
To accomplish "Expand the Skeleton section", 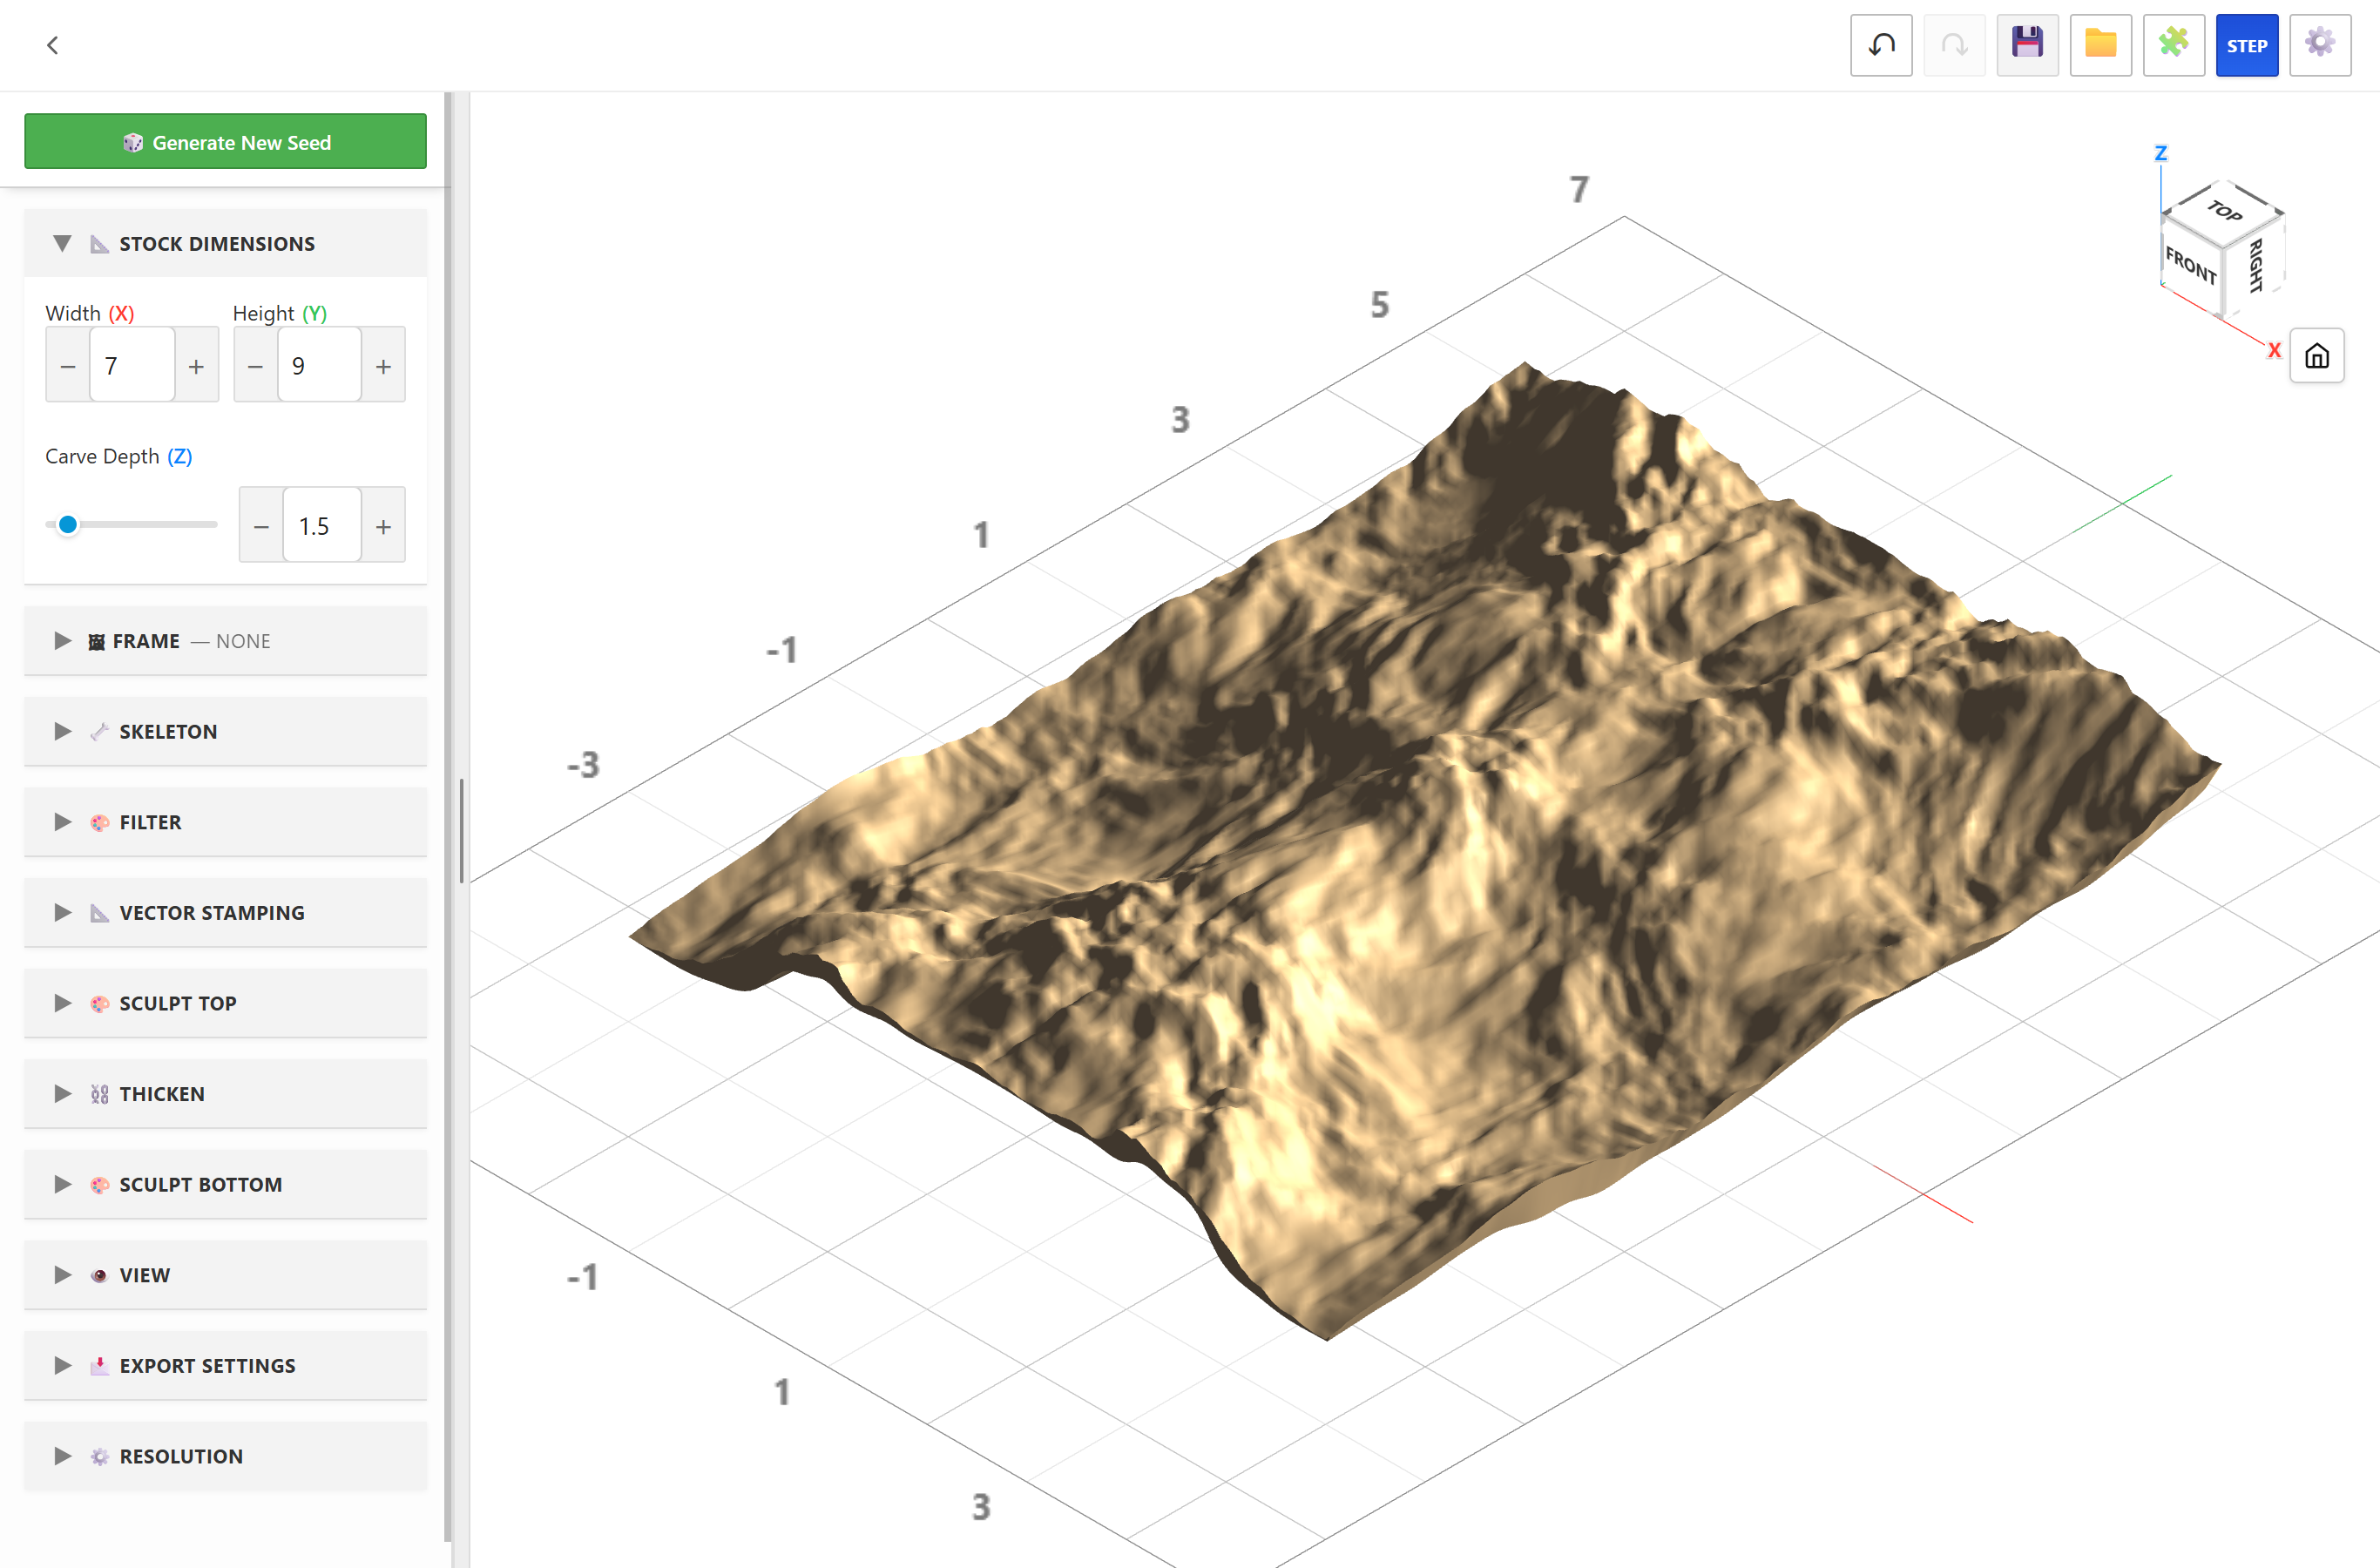I will point(226,731).
